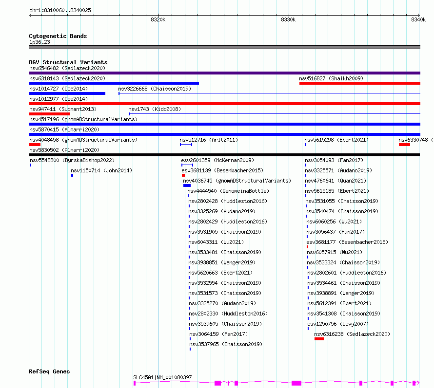Click the blue nsv6318143 variant bar
The image size is (434, 388).
point(114,83)
